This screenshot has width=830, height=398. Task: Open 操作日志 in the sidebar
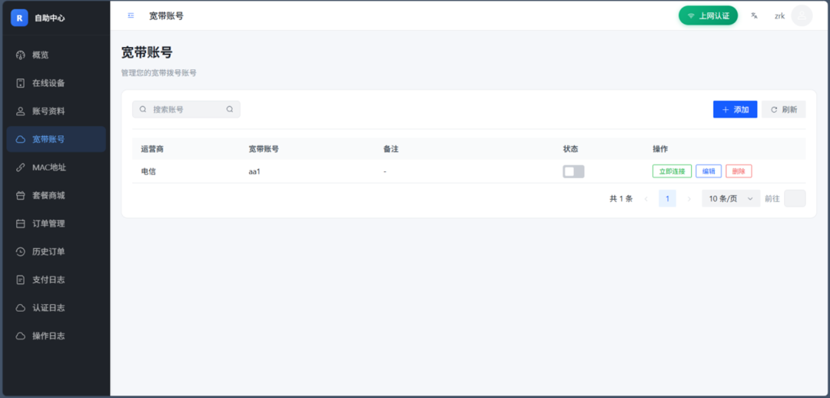coord(56,336)
